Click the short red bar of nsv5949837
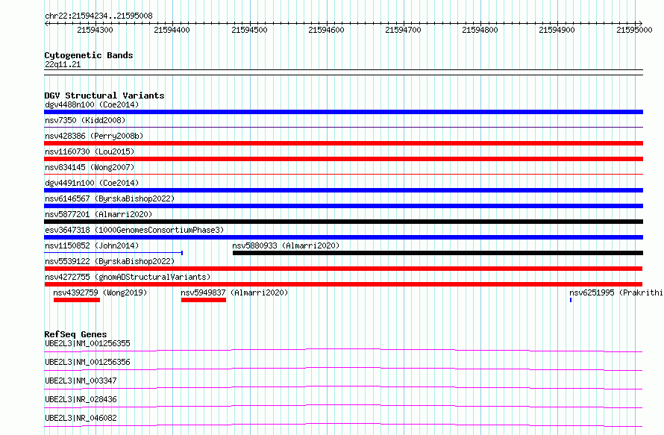 point(204,300)
